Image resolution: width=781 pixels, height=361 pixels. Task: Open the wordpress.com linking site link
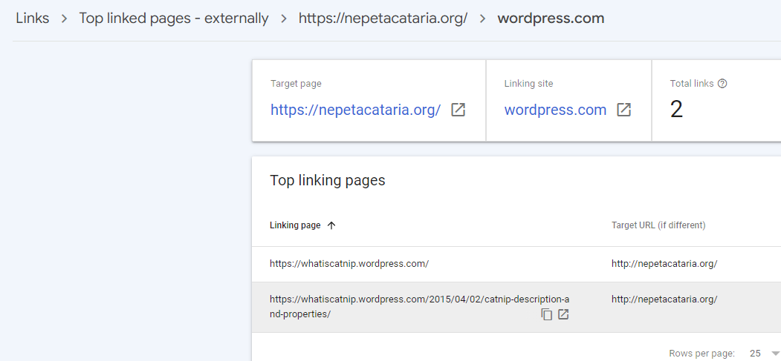tap(555, 110)
